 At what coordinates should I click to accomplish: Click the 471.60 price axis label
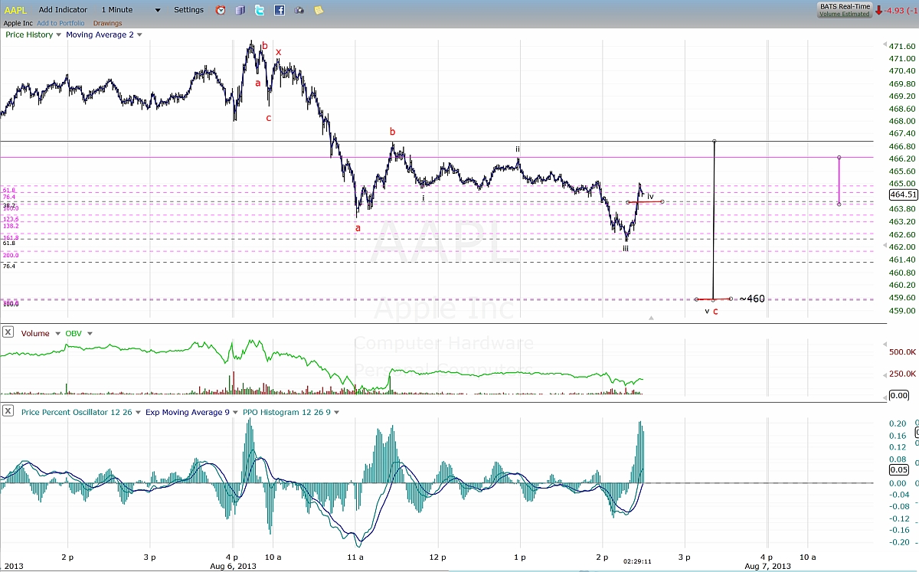(x=901, y=46)
